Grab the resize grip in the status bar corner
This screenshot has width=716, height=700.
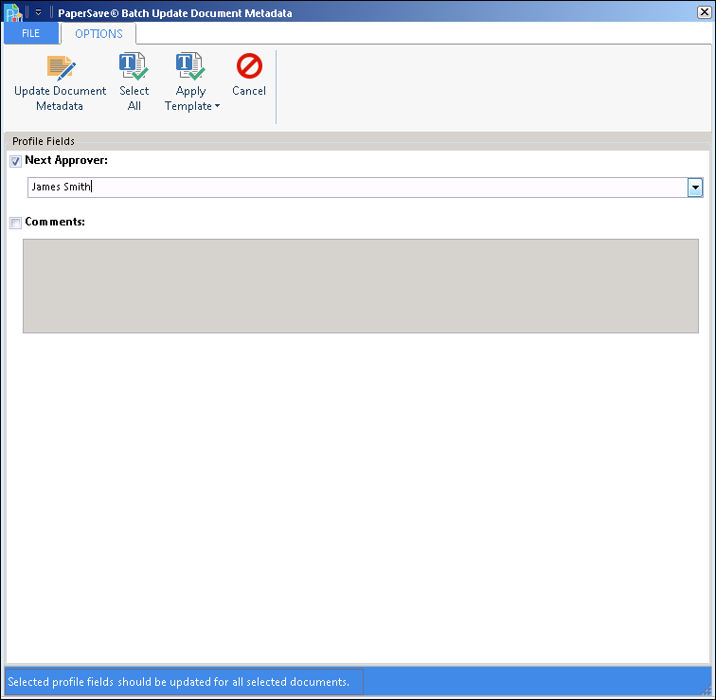(x=706, y=691)
